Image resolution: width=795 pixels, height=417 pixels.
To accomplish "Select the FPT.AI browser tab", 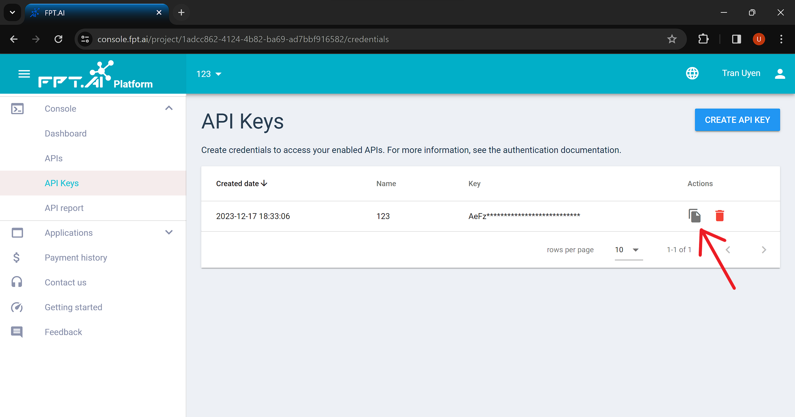I will point(97,13).
